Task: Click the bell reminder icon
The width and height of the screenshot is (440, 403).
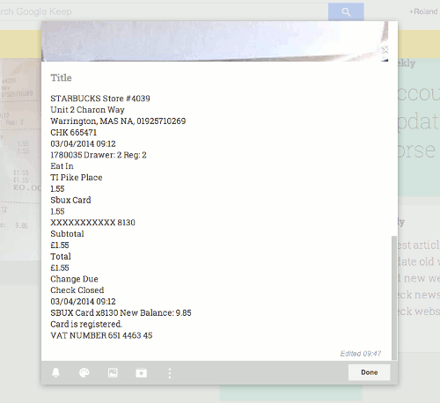Action: coord(55,373)
